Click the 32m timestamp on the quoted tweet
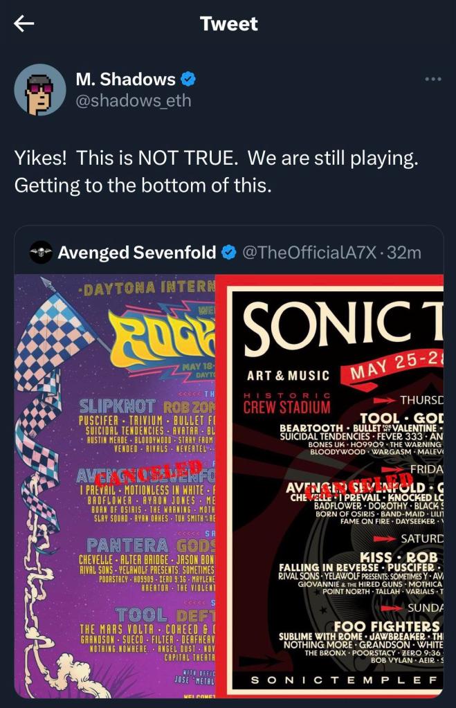 coord(405,253)
